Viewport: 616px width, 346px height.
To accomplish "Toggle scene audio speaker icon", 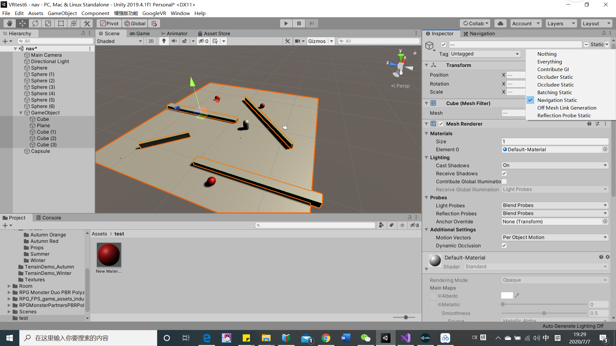I will (174, 41).
